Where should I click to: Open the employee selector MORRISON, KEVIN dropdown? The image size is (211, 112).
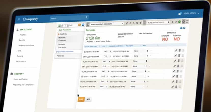click(x=105, y=24)
